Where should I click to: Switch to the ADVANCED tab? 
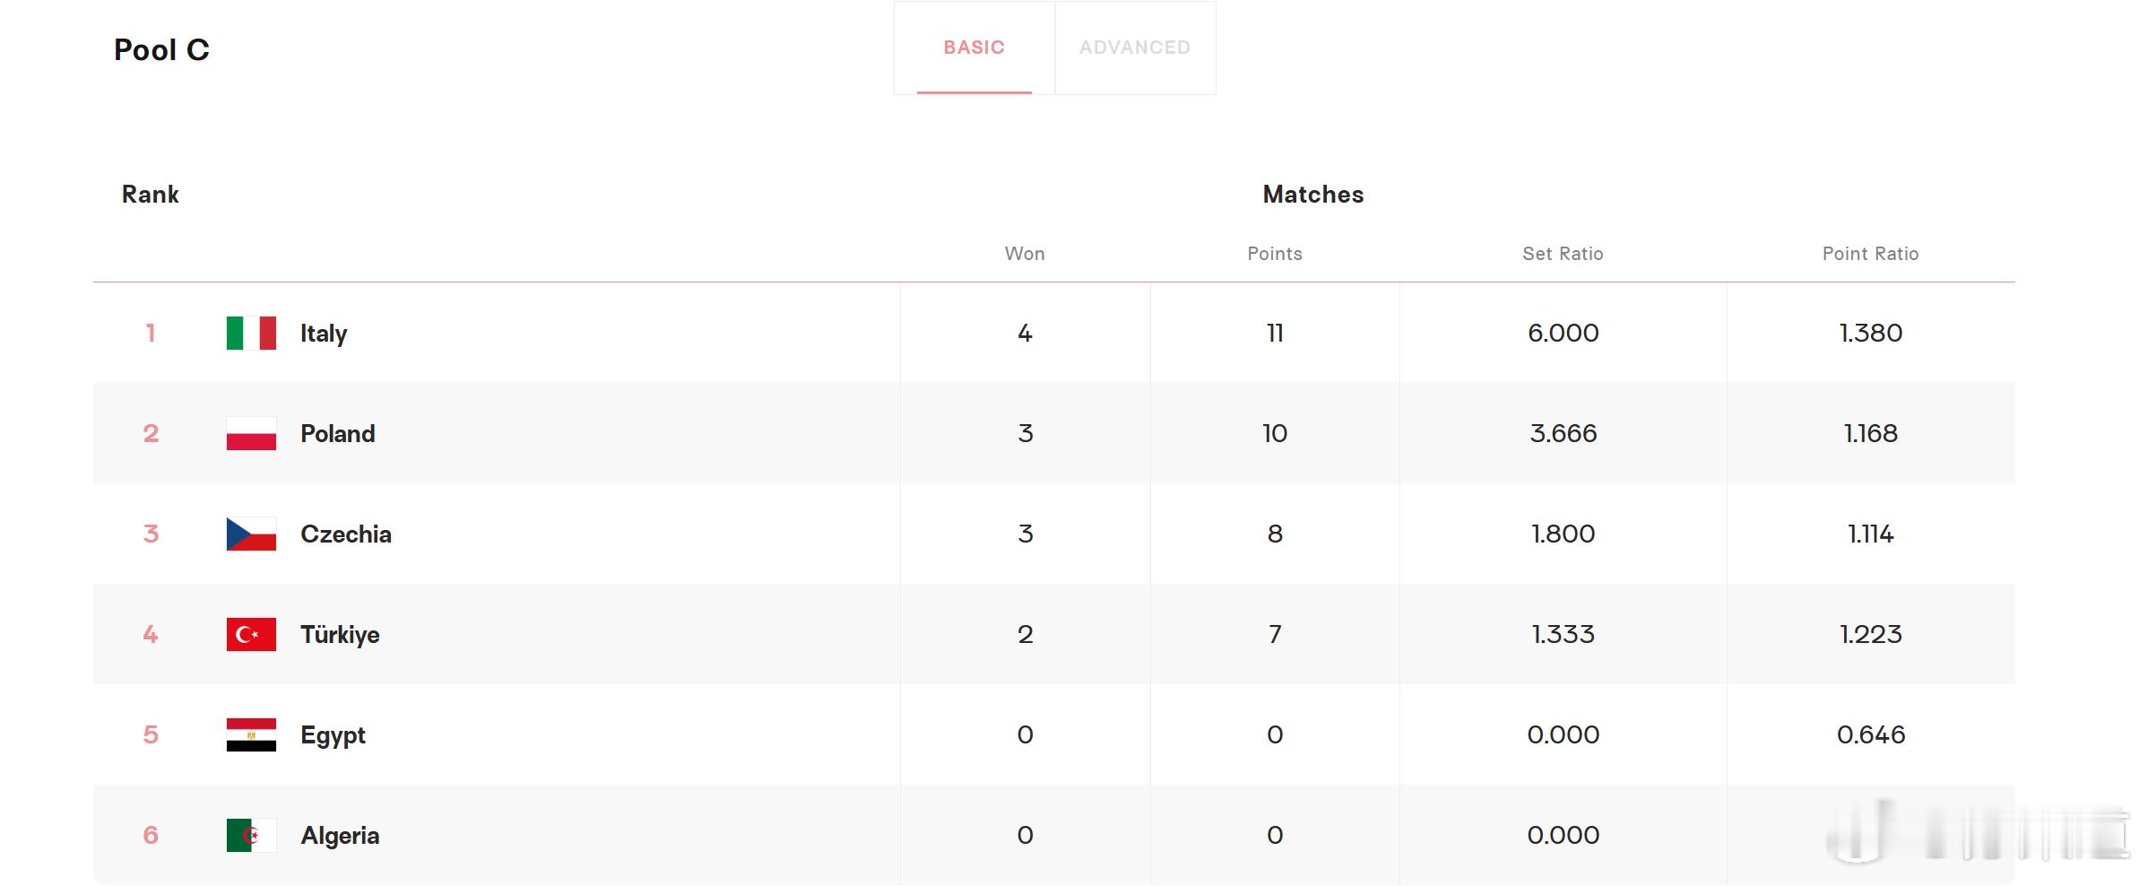tap(1135, 48)
